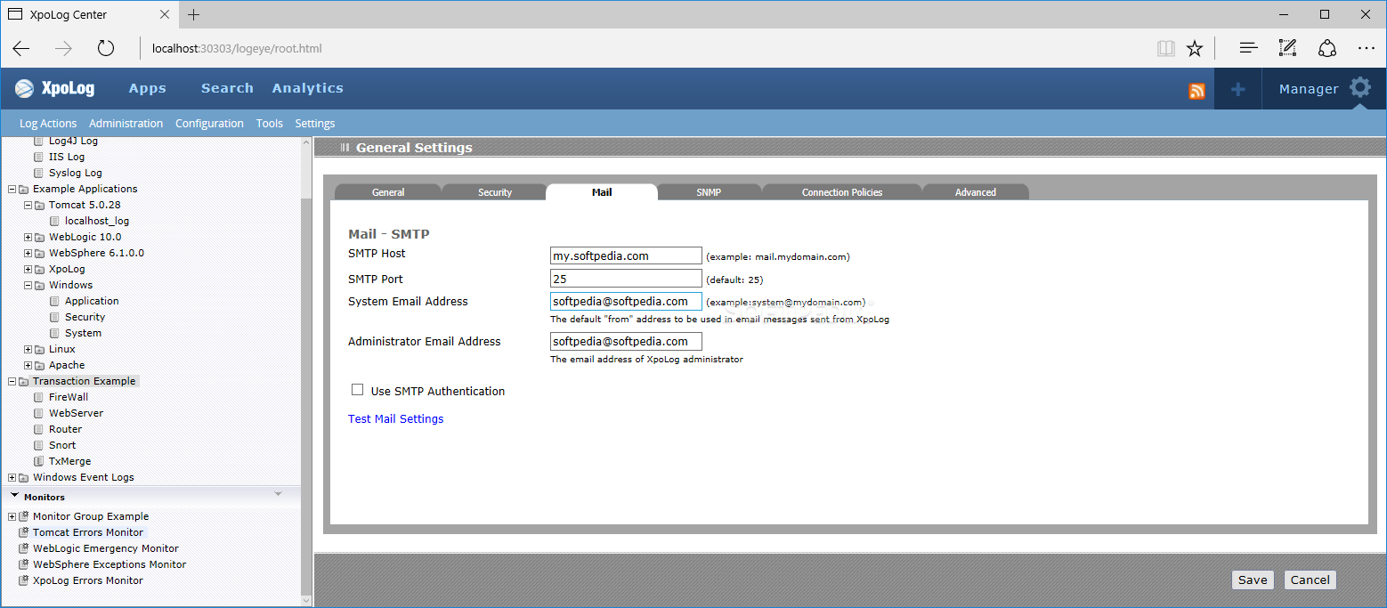Click IIS Log file icon

tap(38, 157)
